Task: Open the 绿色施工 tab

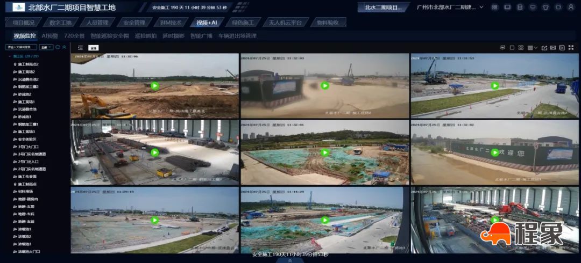Action: (243, 23)
